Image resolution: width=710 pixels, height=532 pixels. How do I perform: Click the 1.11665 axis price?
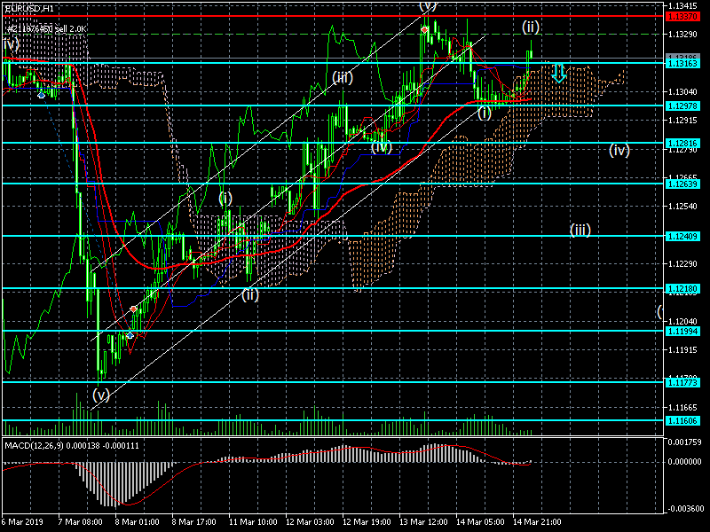(x=682, y=408)
